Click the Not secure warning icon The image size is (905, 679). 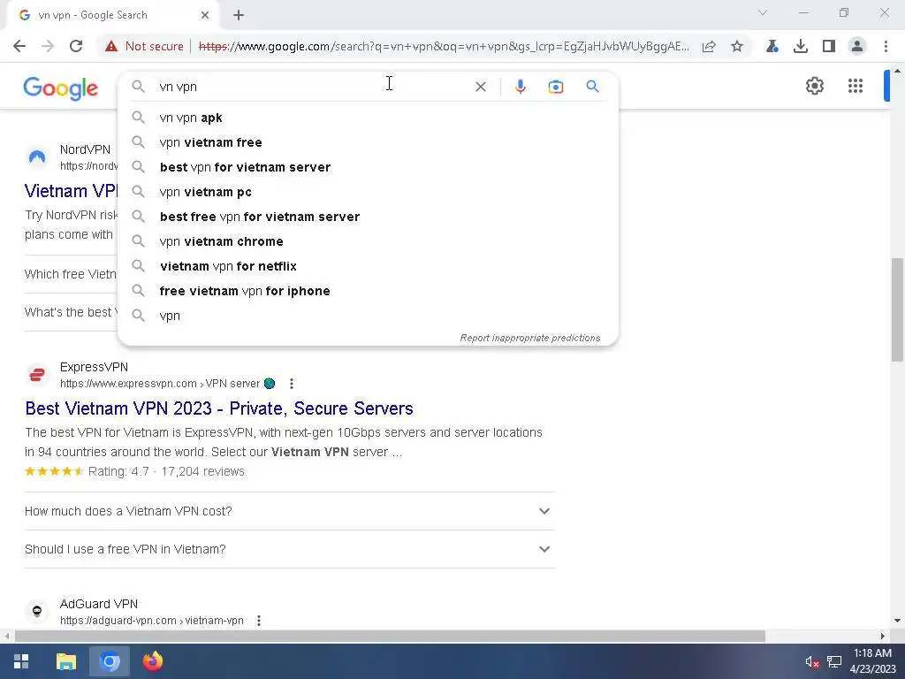pos(111,46)
